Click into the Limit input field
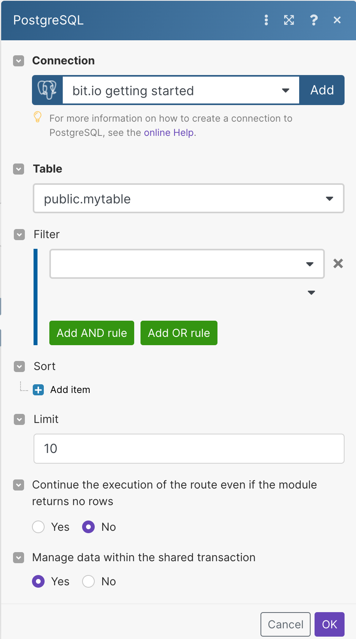Viewport: 356px width, 639px height. 189,449
